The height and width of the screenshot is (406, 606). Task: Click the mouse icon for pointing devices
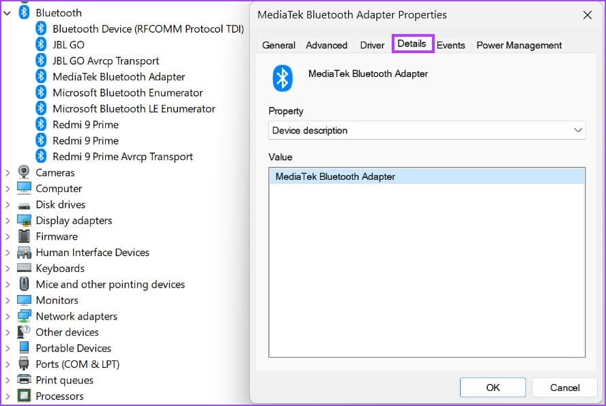[24, 284]
